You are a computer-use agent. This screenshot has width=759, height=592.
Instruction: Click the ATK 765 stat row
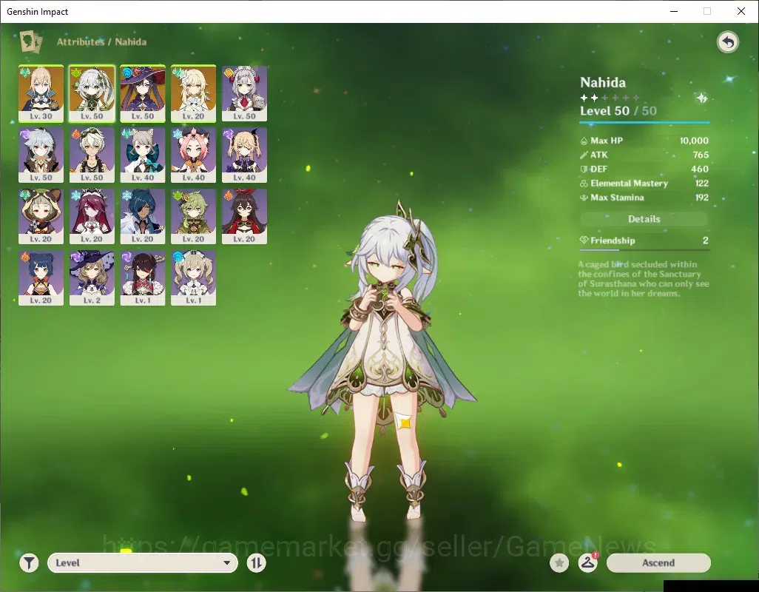tap(644, 155)
